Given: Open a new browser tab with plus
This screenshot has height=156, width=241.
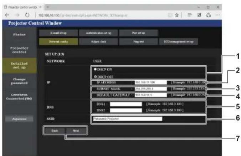Looking at the screenshot, I should coord(48,7).
